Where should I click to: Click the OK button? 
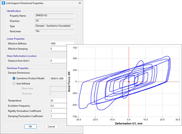[x=31, y=126]
